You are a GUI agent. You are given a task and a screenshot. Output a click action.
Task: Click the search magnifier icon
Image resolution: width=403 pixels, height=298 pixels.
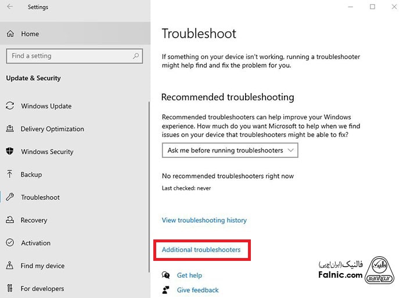136,56
